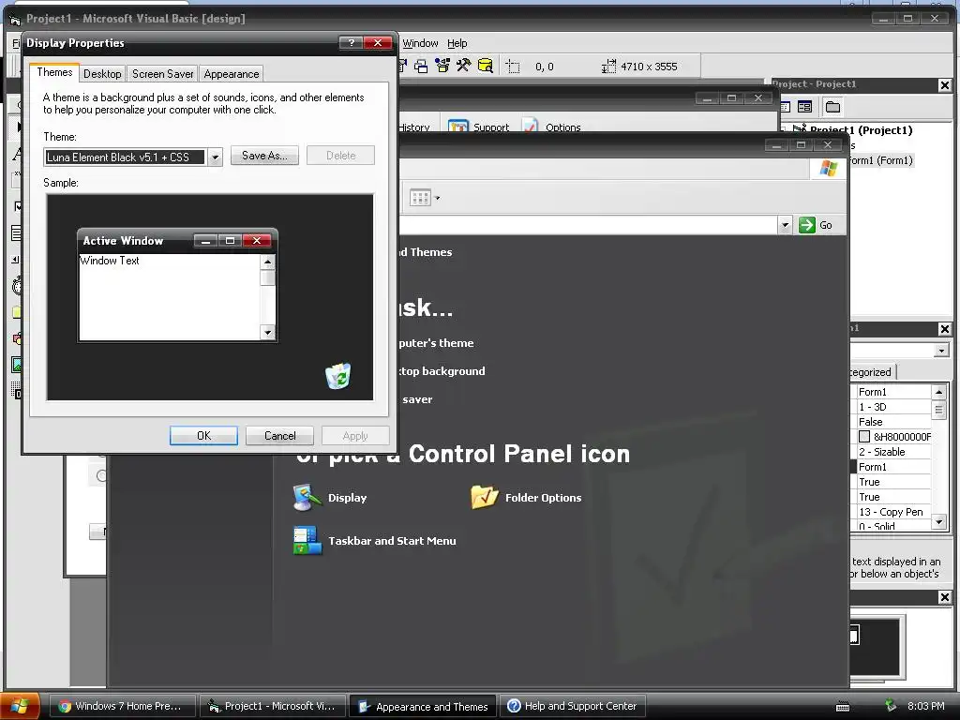960x720 pixels.
Task: Switch to Project1 Microsoft Visual Basic taskbar item
Action: (273, 706)
